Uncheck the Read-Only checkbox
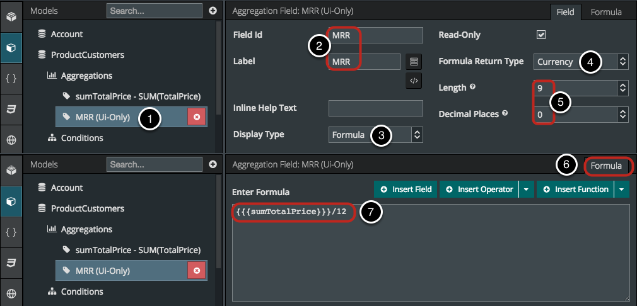Image resolution: width=637 pixels, height=306 pixels. pos(541,35)
